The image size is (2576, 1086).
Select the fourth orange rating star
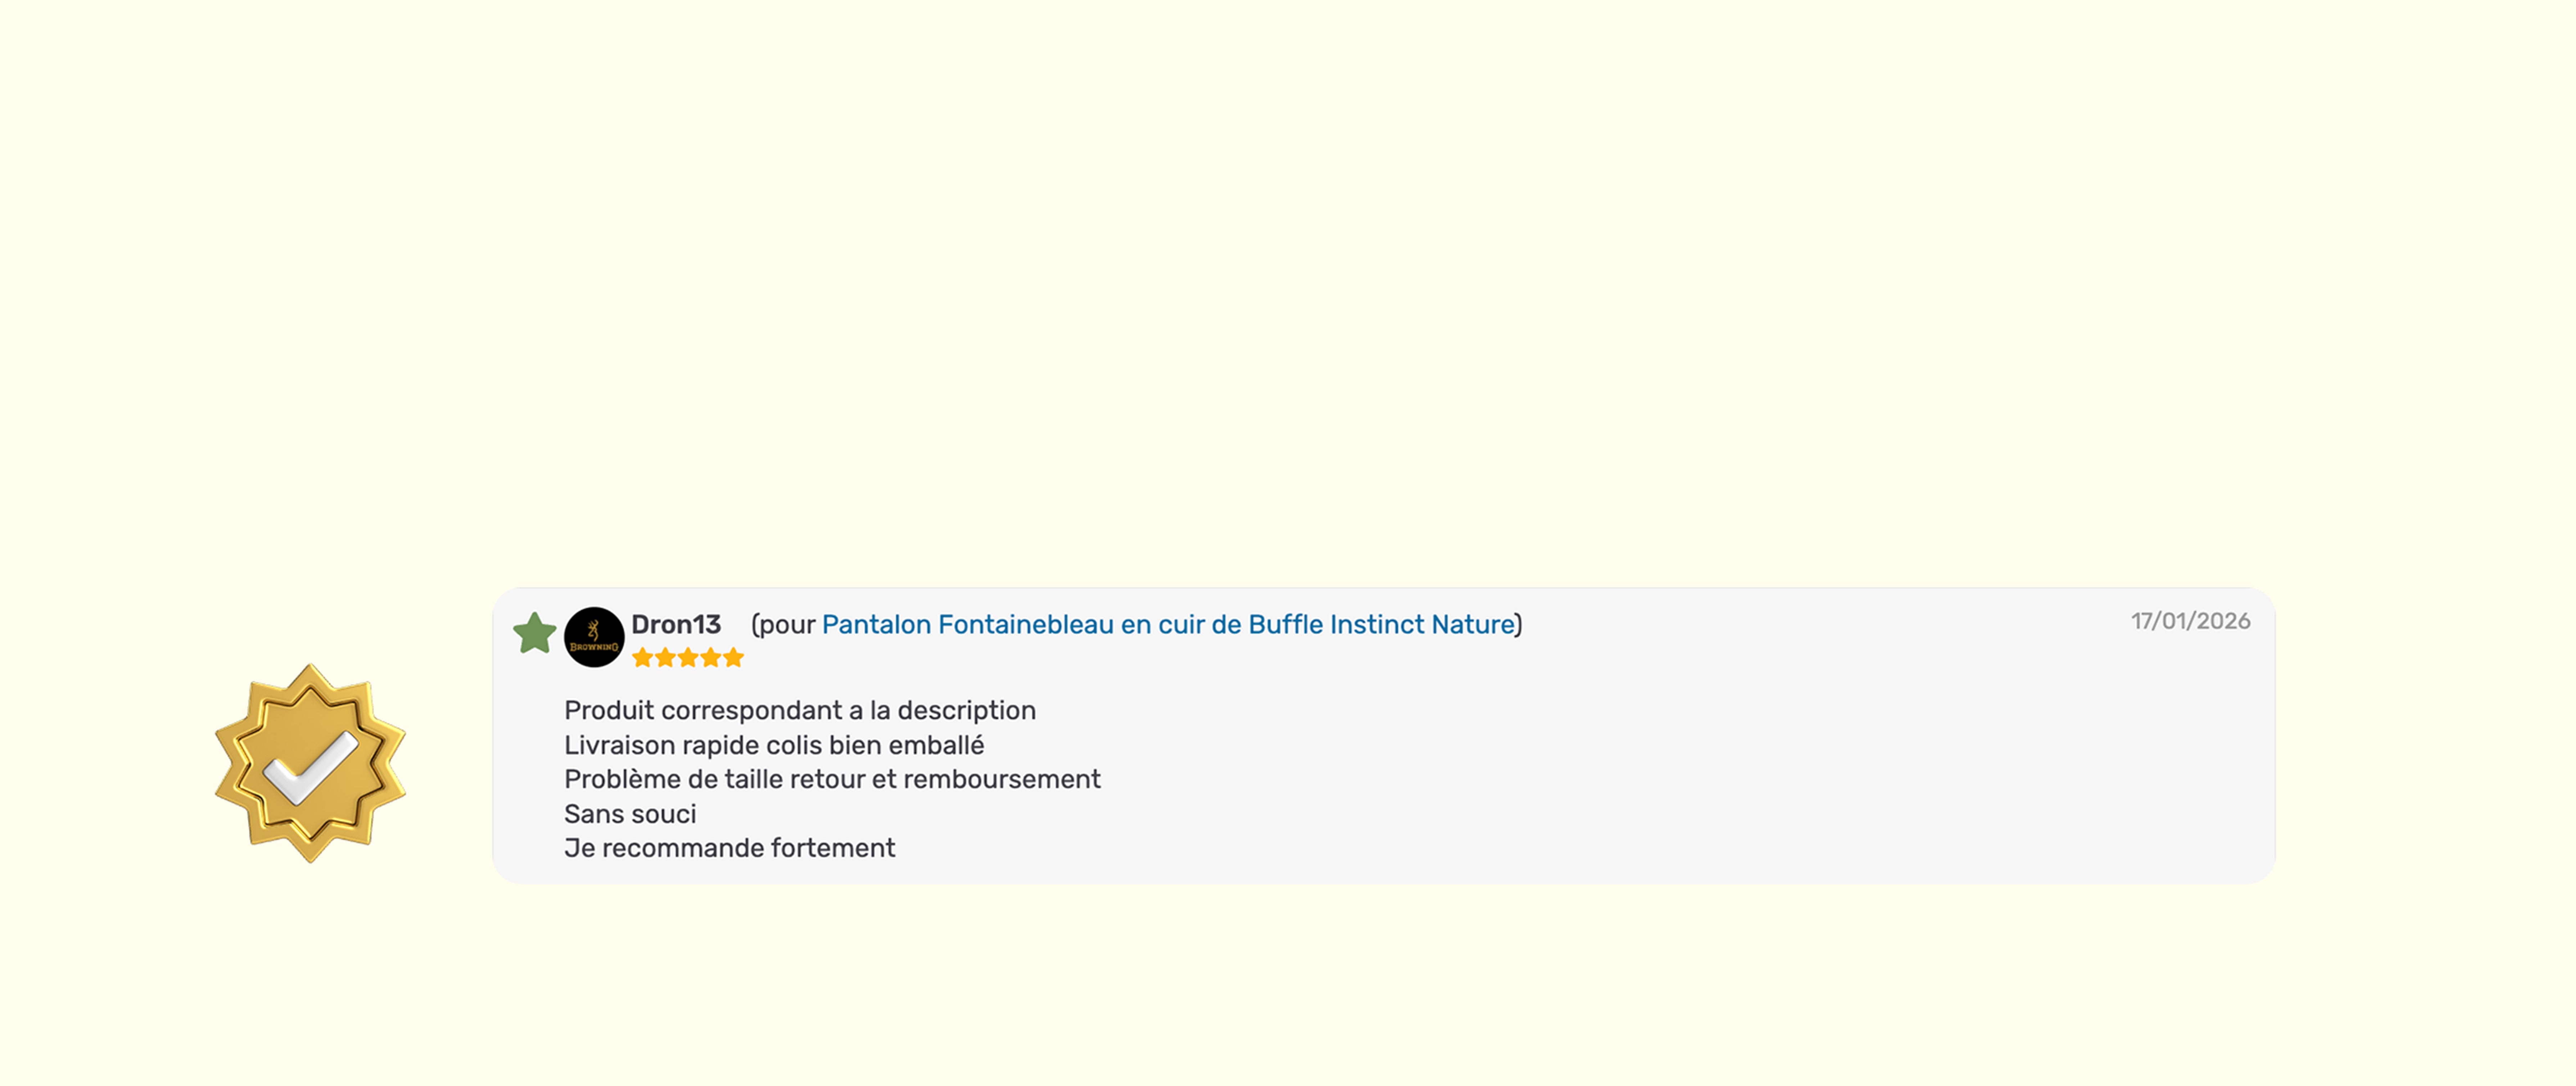(x=711, y=658)
